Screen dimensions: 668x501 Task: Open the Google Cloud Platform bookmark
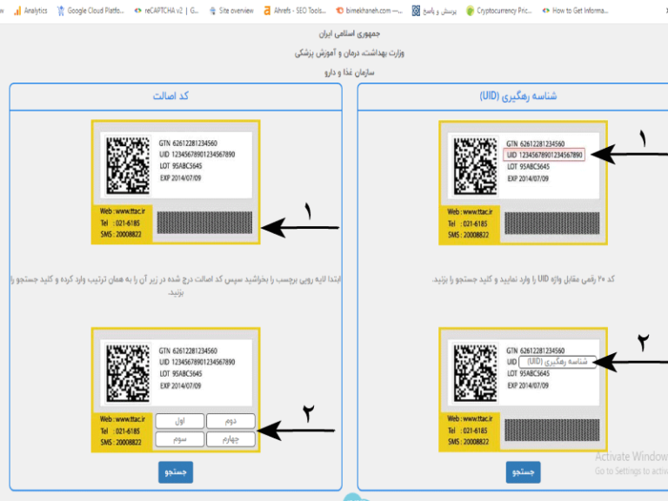96,10
